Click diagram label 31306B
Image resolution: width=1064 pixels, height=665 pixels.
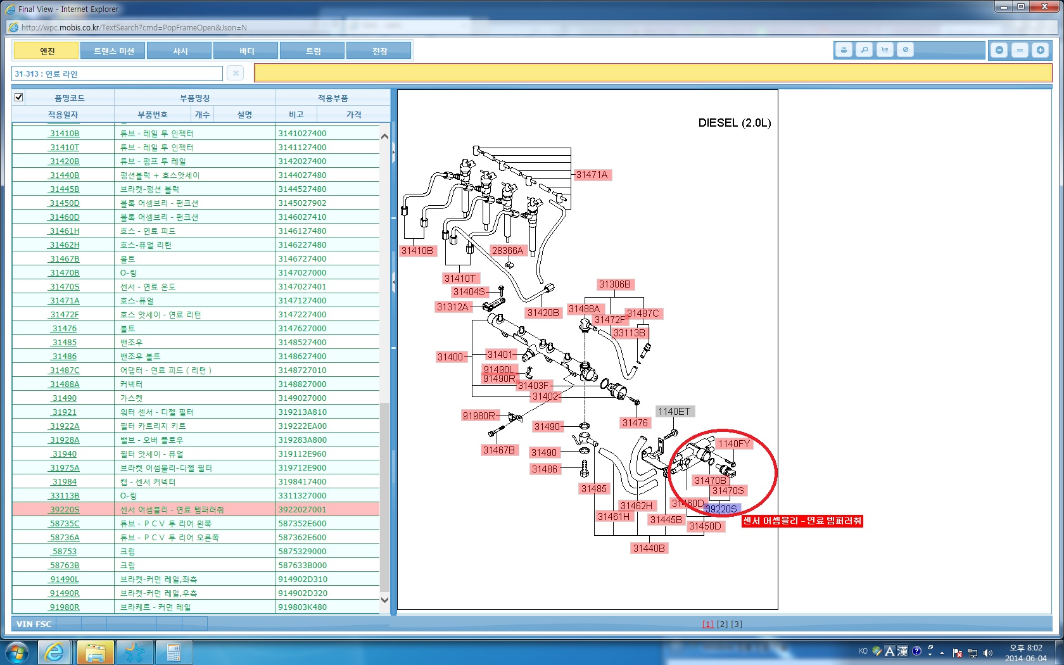click(615, 284)
